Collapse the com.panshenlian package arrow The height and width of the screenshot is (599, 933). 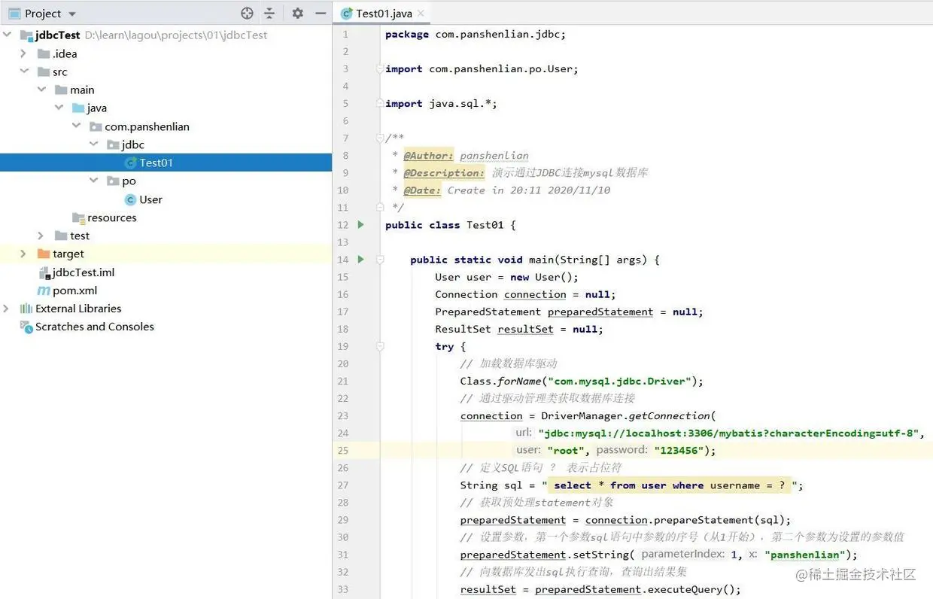coord(76,126)
